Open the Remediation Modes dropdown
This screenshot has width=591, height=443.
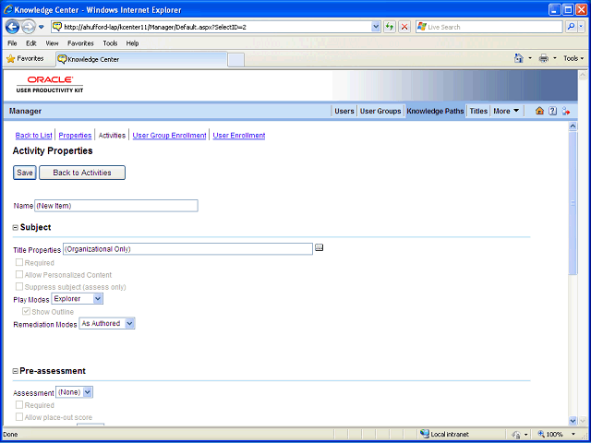point(107,323)
